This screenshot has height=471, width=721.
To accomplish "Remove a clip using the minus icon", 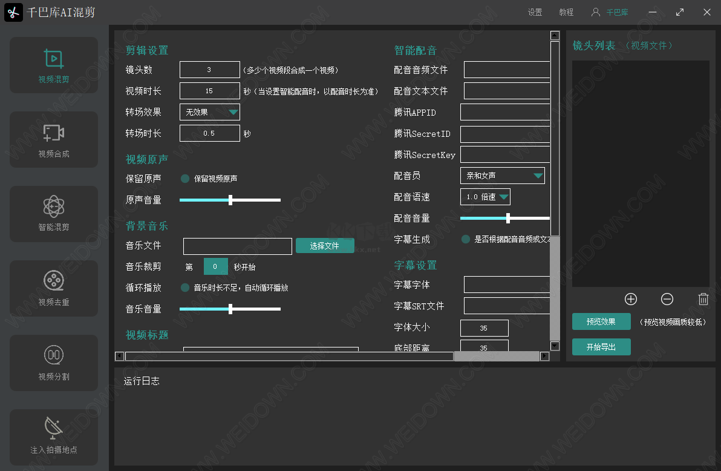I will click(667, 299).
